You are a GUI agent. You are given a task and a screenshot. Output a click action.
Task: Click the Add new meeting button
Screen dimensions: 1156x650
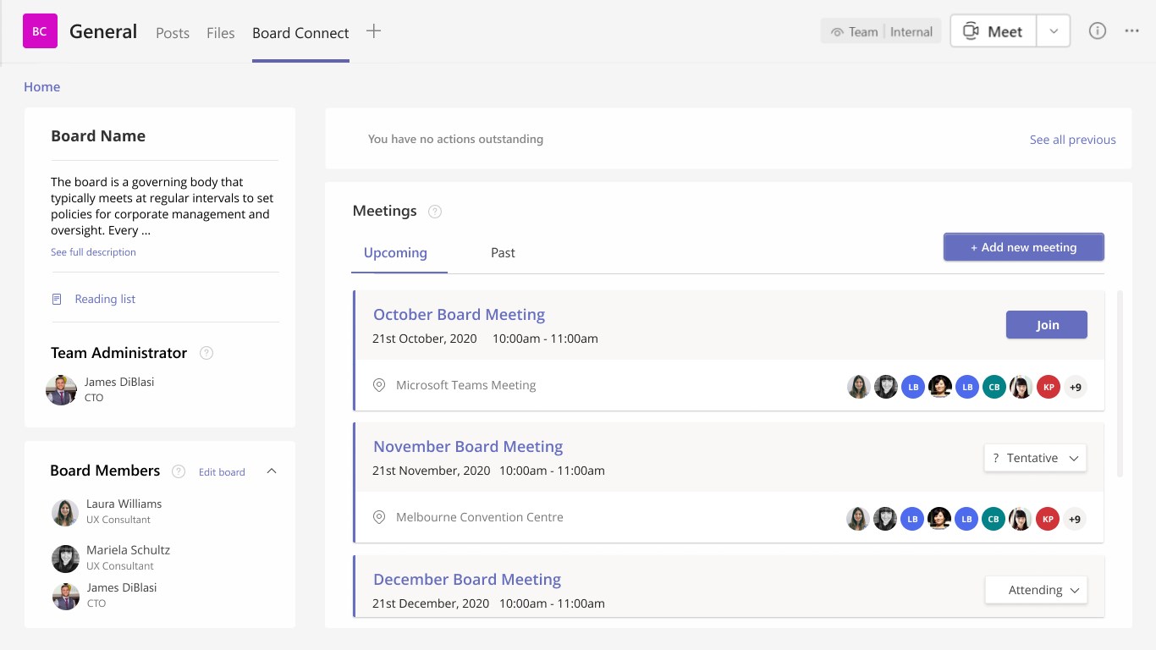(1023, 247)
